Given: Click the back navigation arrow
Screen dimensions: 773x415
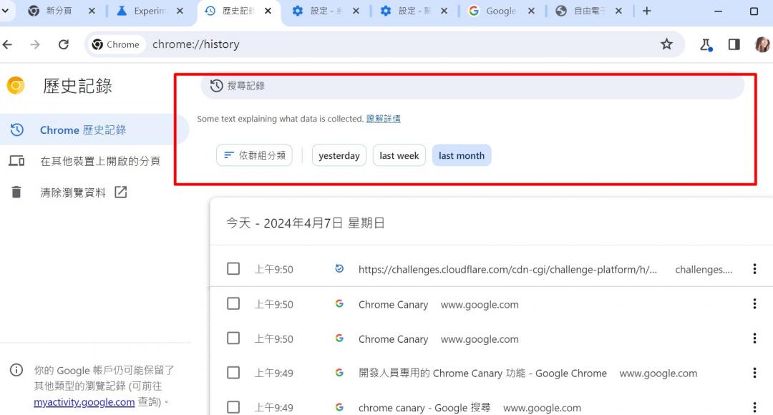Looking at the screenshot, I should click(7, 45).
